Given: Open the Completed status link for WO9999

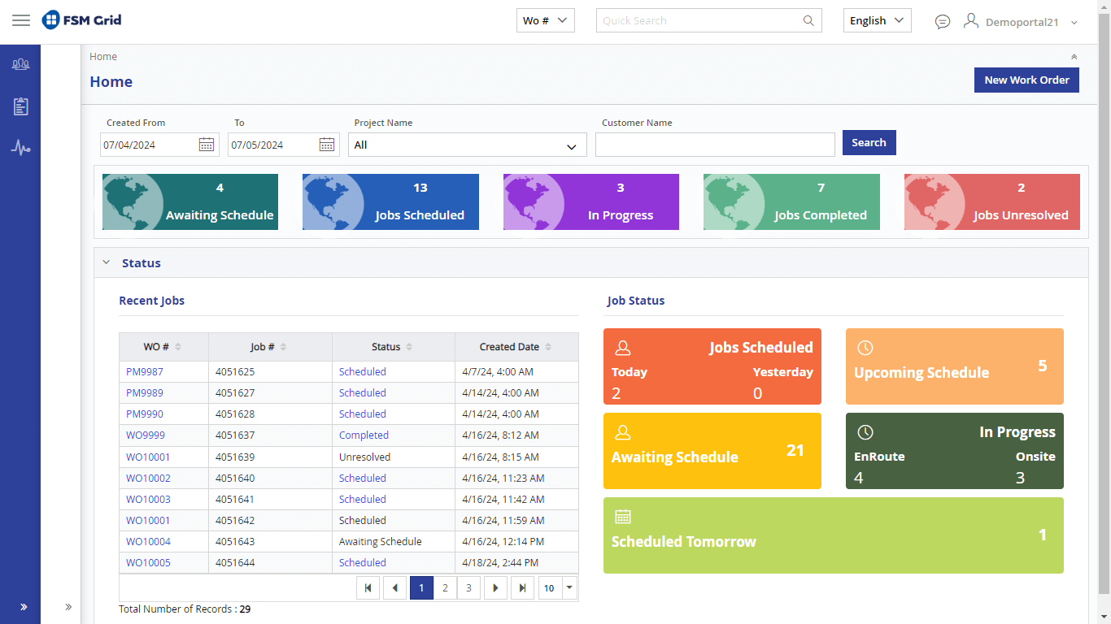Looking at the screenshot, I should point(364,435).
